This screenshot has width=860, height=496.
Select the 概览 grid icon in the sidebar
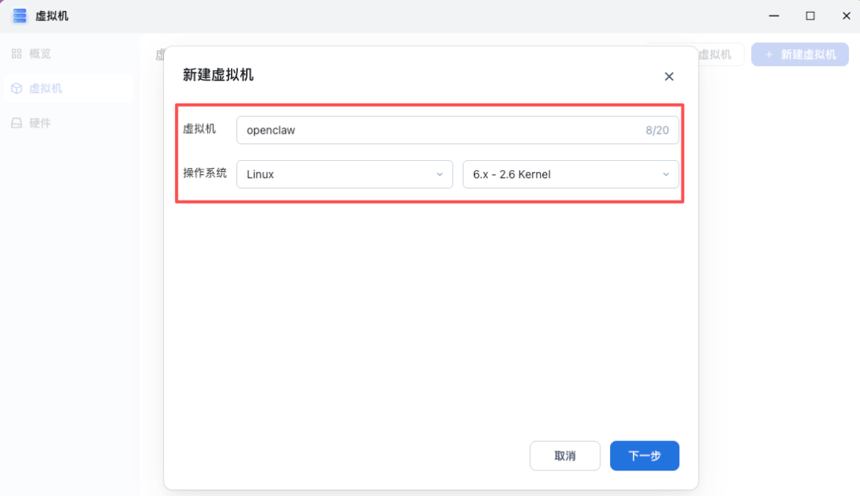coord(16,53)
